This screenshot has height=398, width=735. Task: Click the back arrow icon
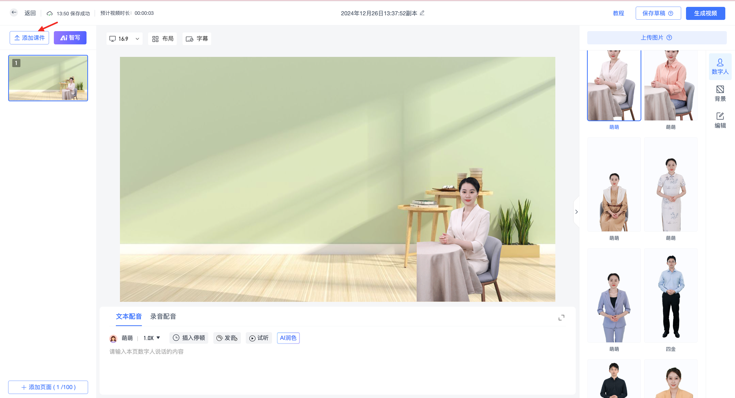click(14, 13)
